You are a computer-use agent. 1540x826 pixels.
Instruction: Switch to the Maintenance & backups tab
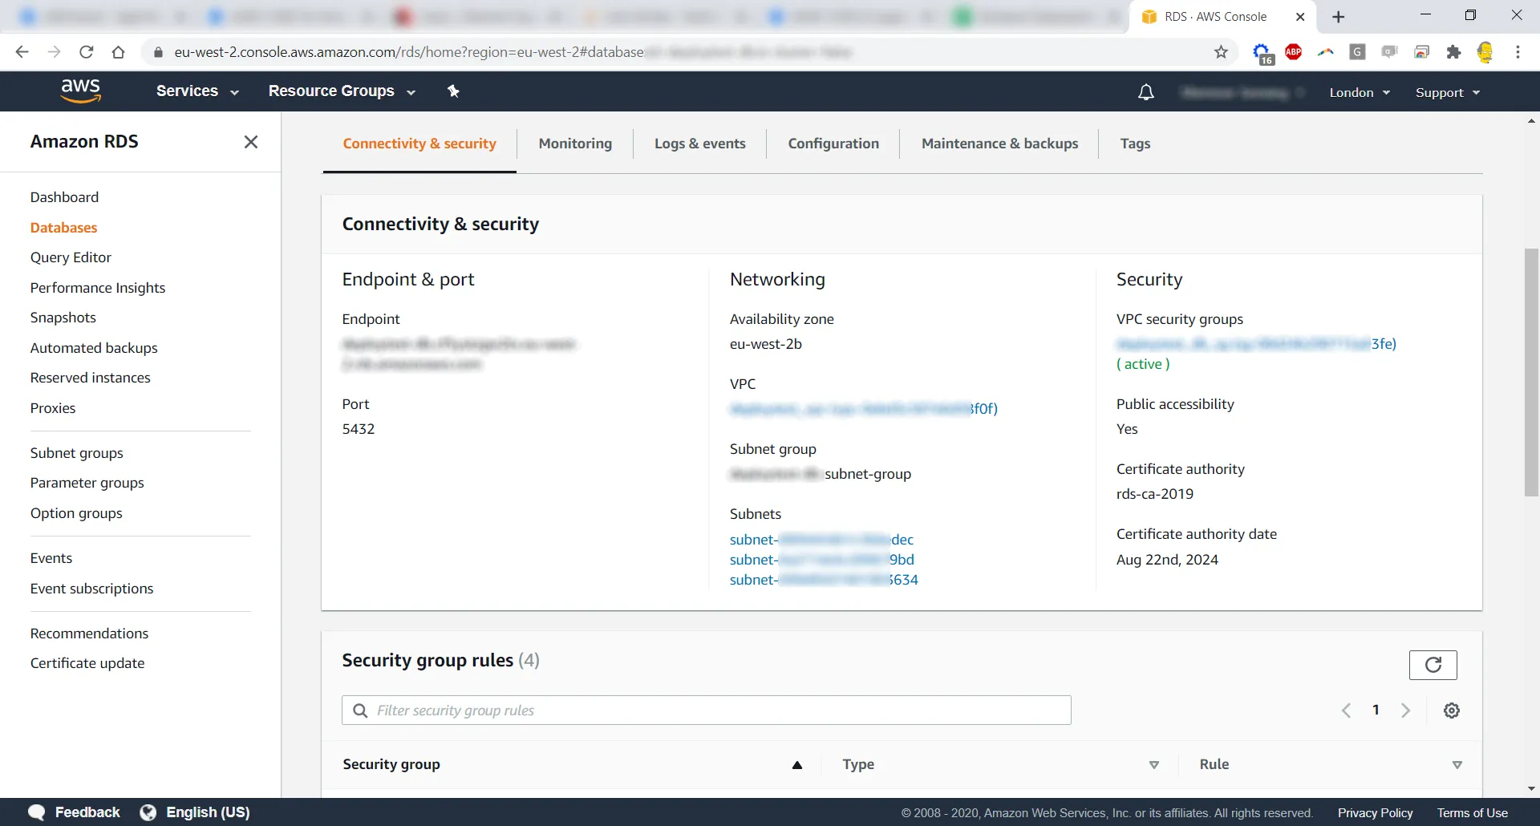pyautogui.click(x=999, y=144)
